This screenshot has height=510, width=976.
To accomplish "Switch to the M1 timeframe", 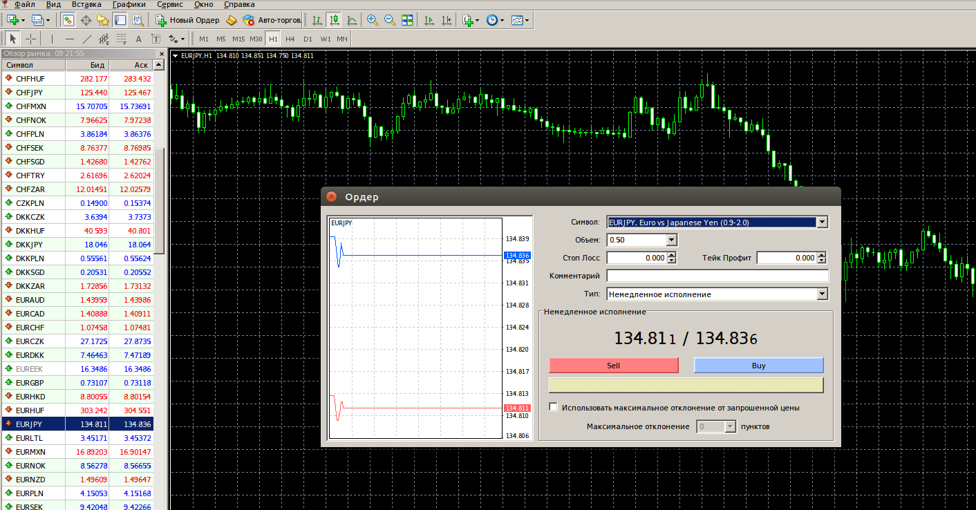I will pos(204,39).
